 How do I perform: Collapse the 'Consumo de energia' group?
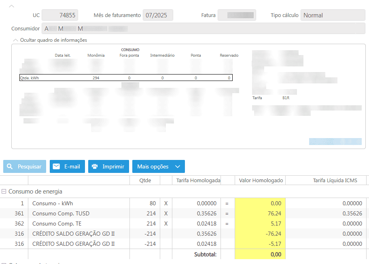pos(4,192)
